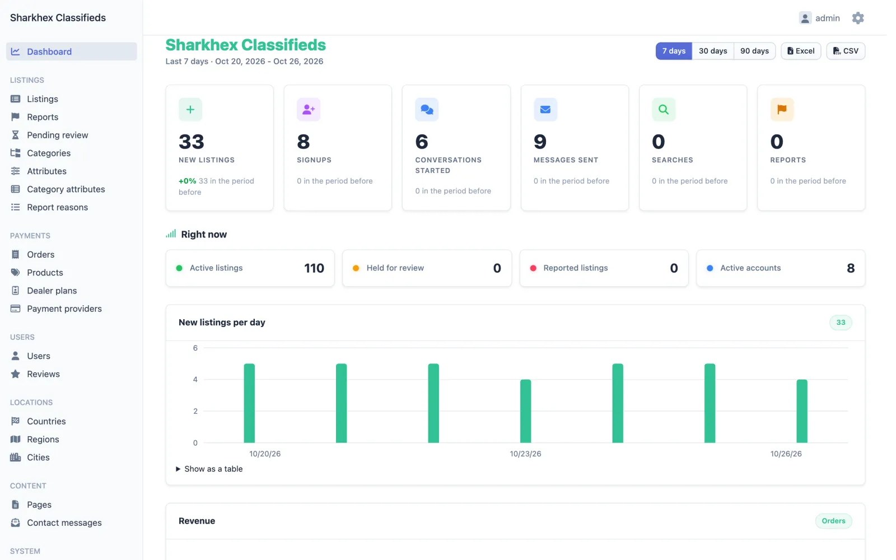Click the Attributes sliders icon
Viewport: 896px width, 560px height.
[x=16, y=171]
